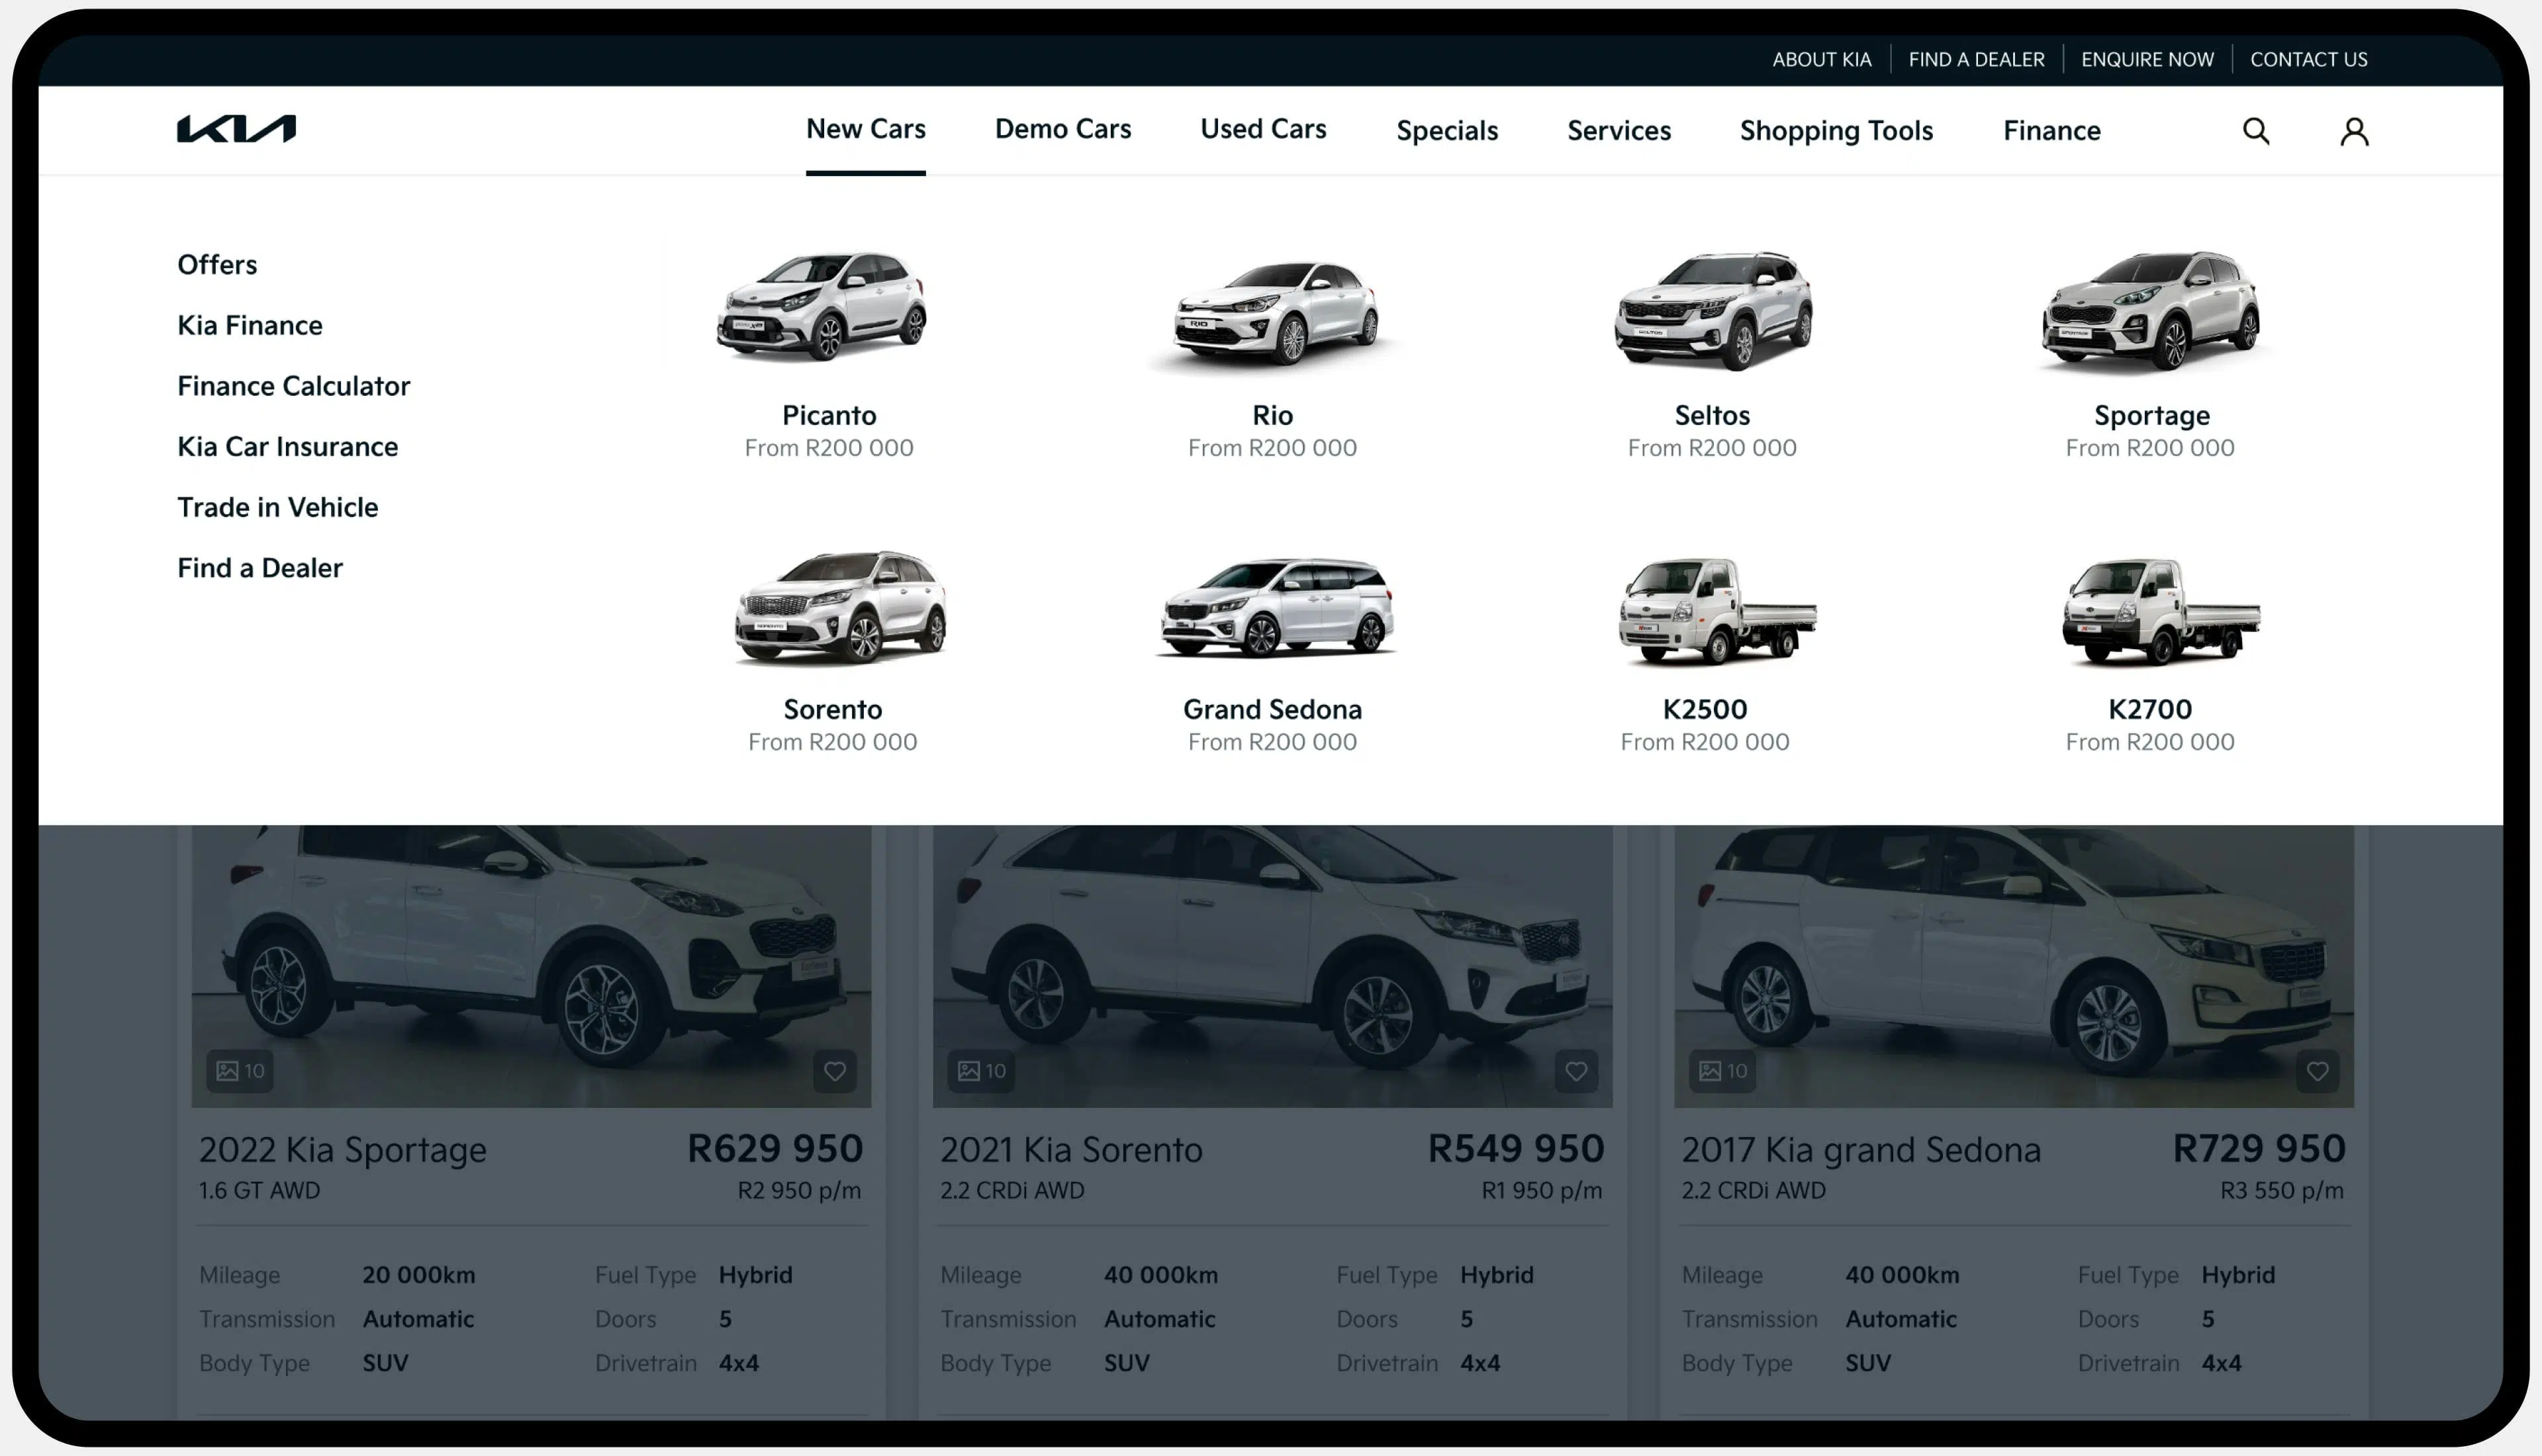Collapse the New Cars mega menu
The image size is (2542, 1456).
click(865, 129)
